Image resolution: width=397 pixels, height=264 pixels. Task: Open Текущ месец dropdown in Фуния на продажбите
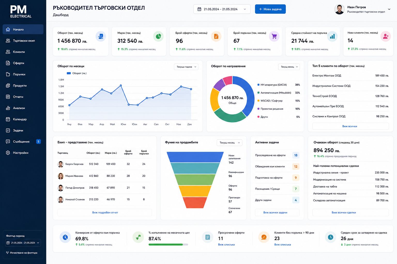[x=230, y=143]
